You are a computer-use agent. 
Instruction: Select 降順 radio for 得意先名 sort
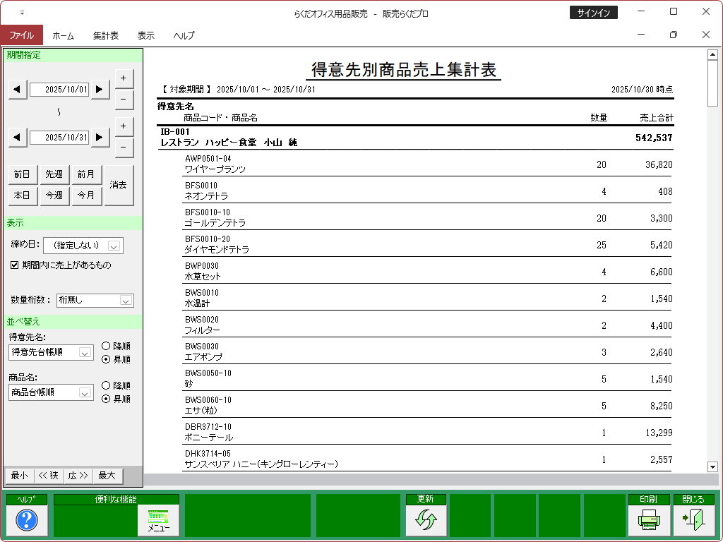coord(106,347)
